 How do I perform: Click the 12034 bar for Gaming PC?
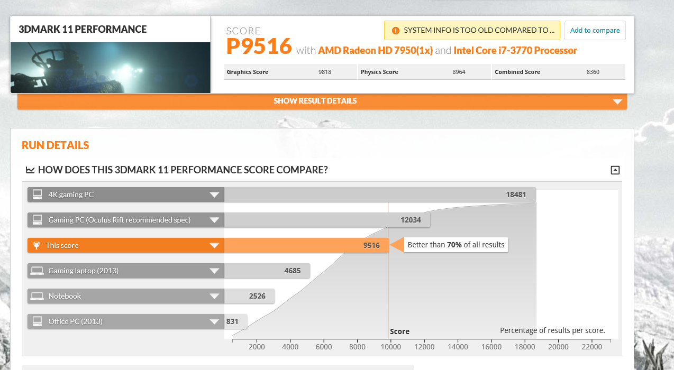327,220
